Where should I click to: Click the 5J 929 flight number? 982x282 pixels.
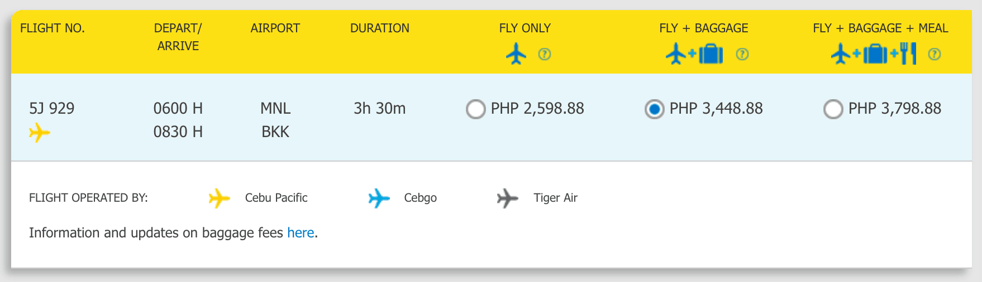click(x=51, y=108)
